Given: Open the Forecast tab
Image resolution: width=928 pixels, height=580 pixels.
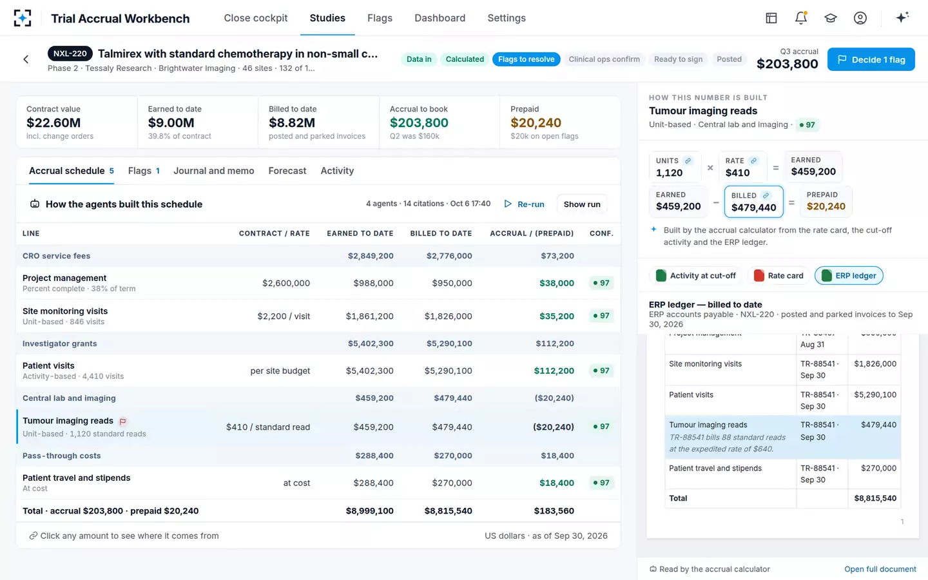Looking at the screenshot, I should point(287,171).
